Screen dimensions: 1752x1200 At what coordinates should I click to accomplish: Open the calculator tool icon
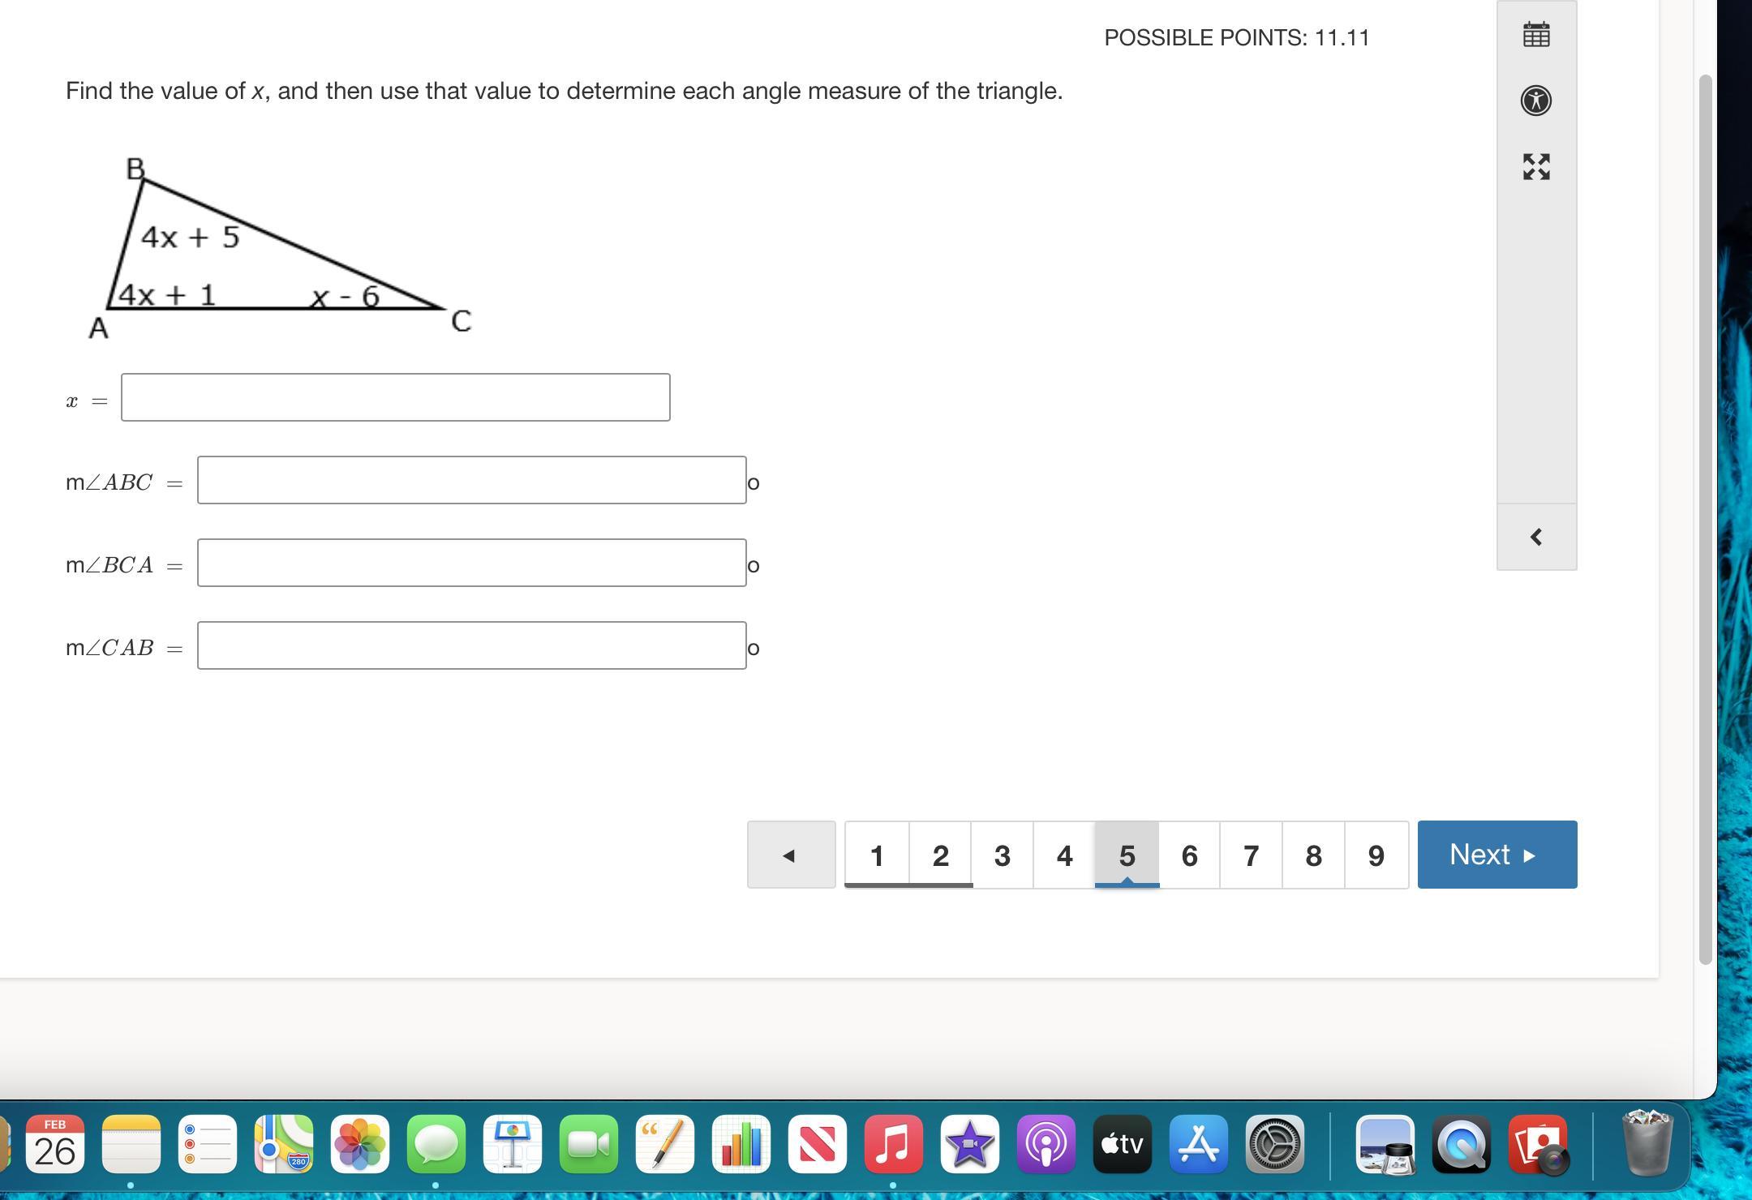(1535, 35)
